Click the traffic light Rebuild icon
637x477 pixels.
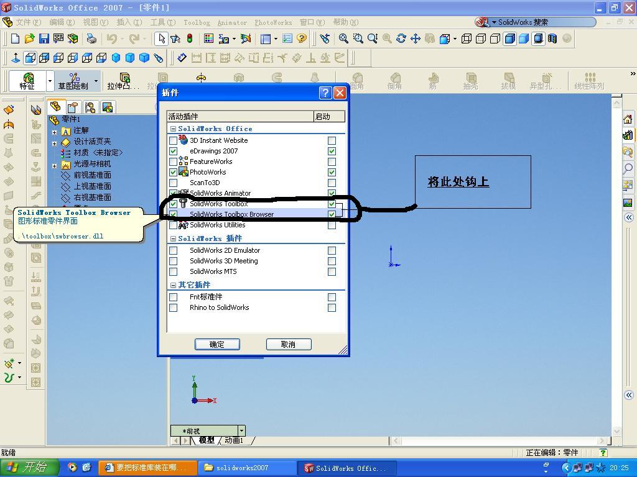190,39
